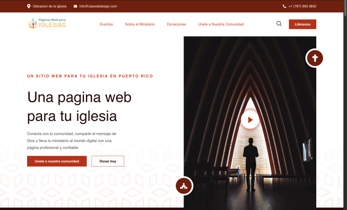The height and width of the screenshot is (210, 347).
Task: Click the location pin icon
Action: 28,6
